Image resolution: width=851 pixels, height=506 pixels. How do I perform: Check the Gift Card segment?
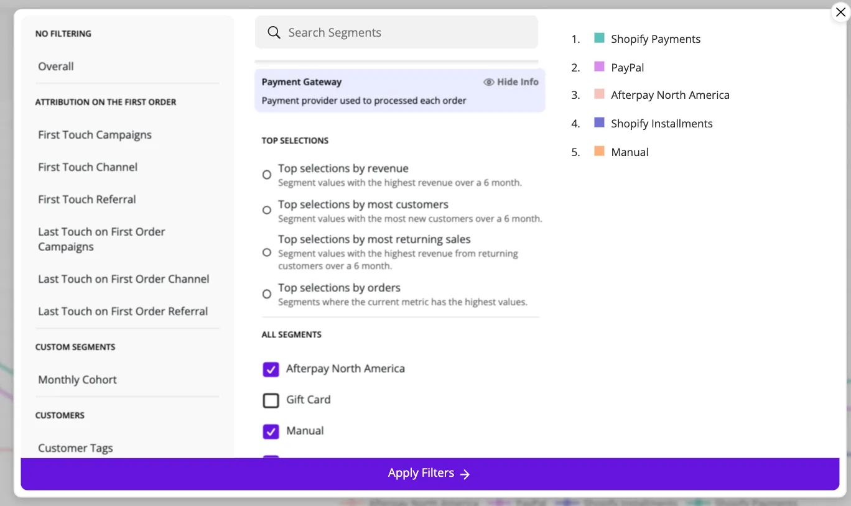pyautogui.click(x=271, y=400)
